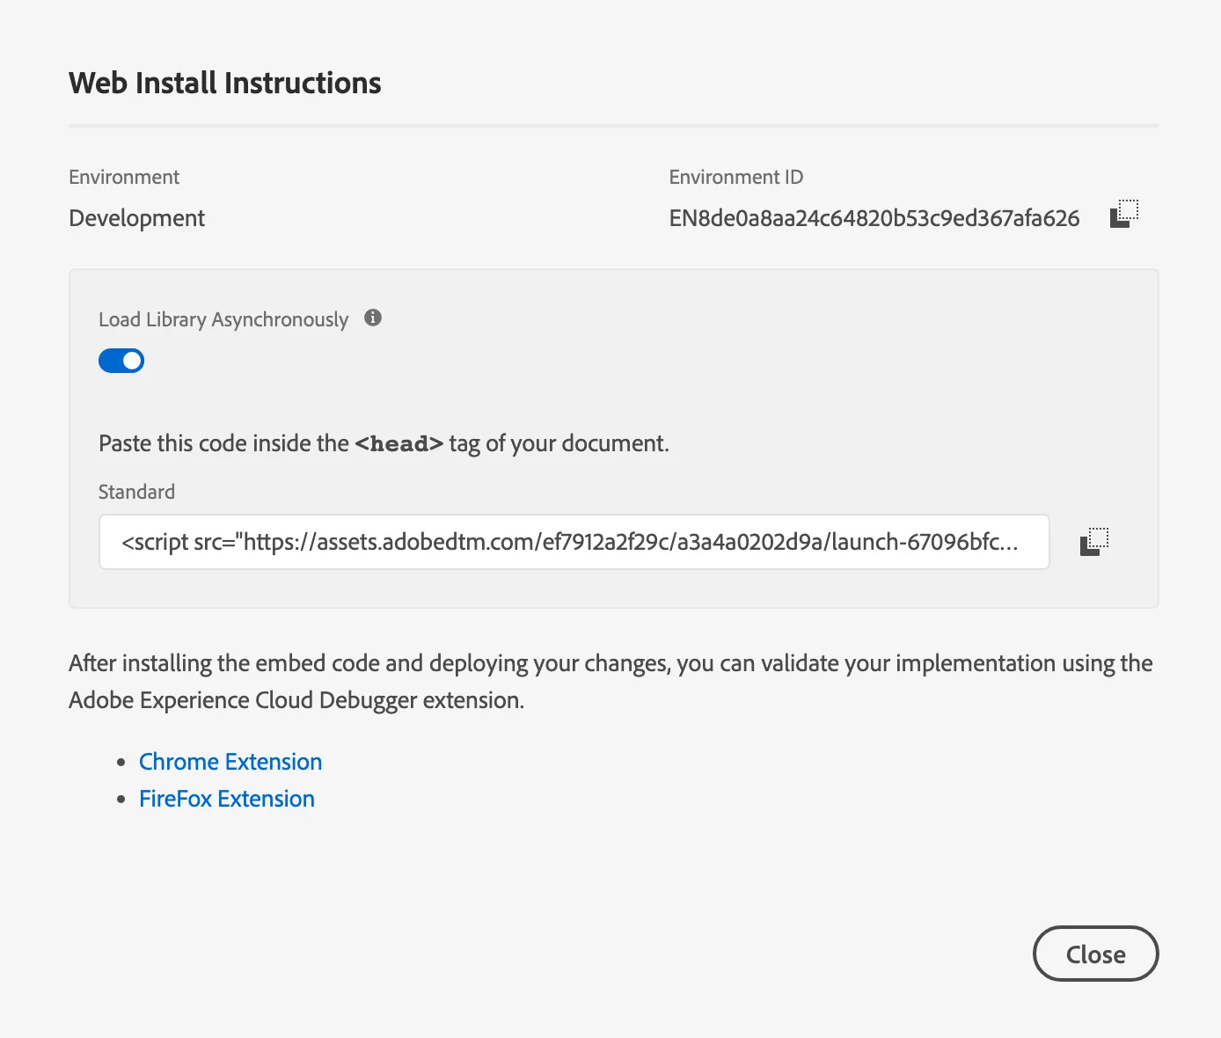Close the Web Install Instructions dialog
Viewport: 1221px width, 1038px height.
click(1095, 954)
